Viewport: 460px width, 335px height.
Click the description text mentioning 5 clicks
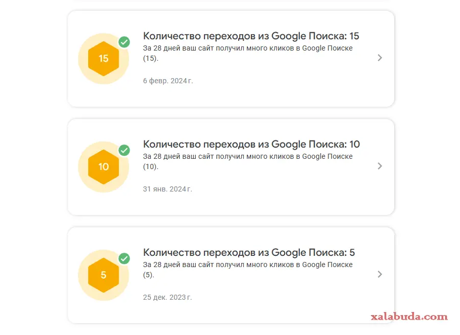pos(247,269)
